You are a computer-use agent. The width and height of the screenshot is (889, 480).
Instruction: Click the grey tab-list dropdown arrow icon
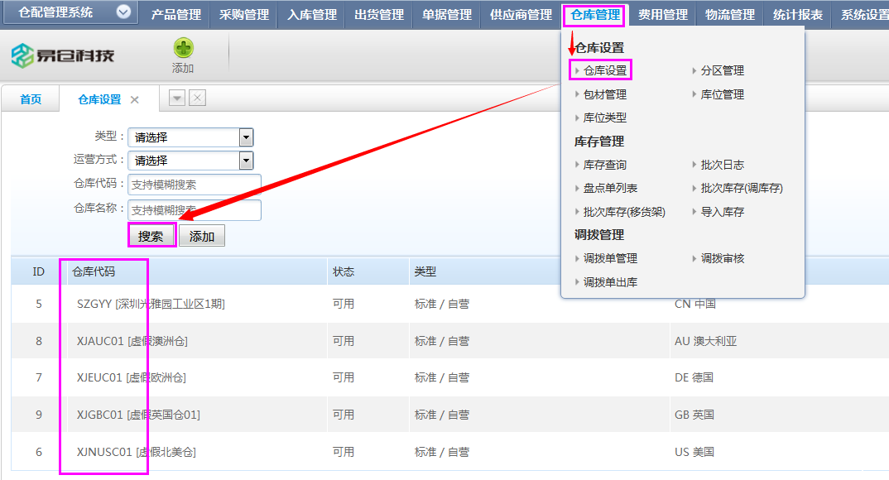click(x=176, y=98)
